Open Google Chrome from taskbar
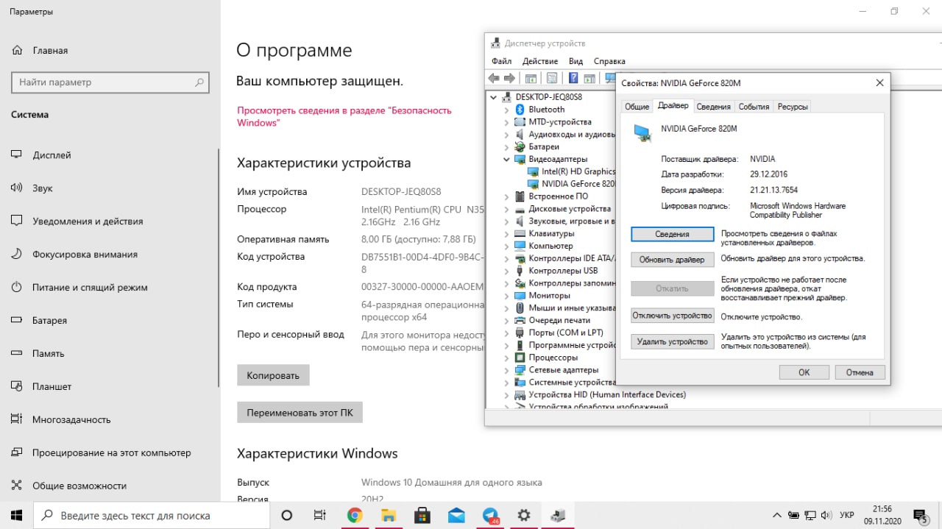 click(x=355, y=515)
